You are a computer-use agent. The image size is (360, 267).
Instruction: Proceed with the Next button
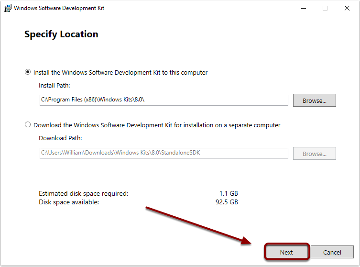(286, 252)
